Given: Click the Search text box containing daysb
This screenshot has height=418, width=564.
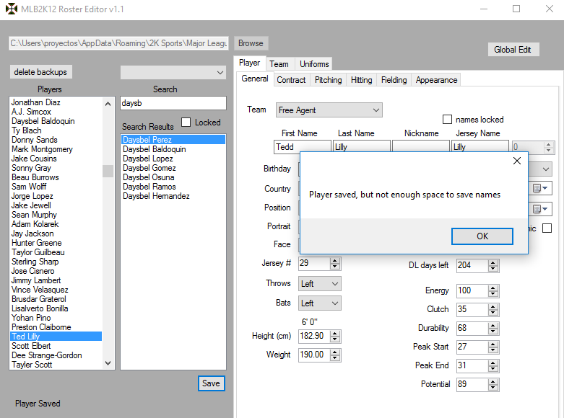Looking at the screenshot, I should tap(173, 103).
